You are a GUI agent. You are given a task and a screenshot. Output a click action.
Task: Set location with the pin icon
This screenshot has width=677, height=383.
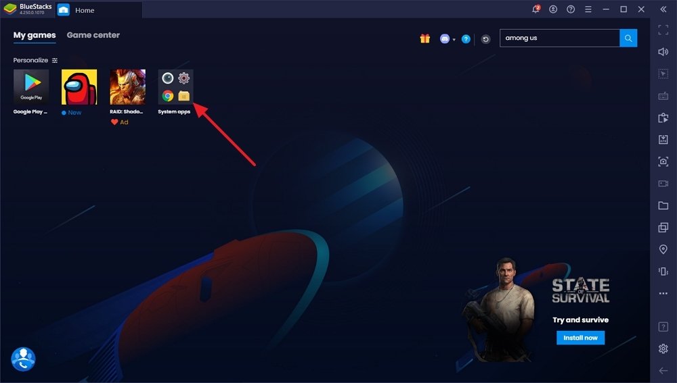tap(663, 249)
